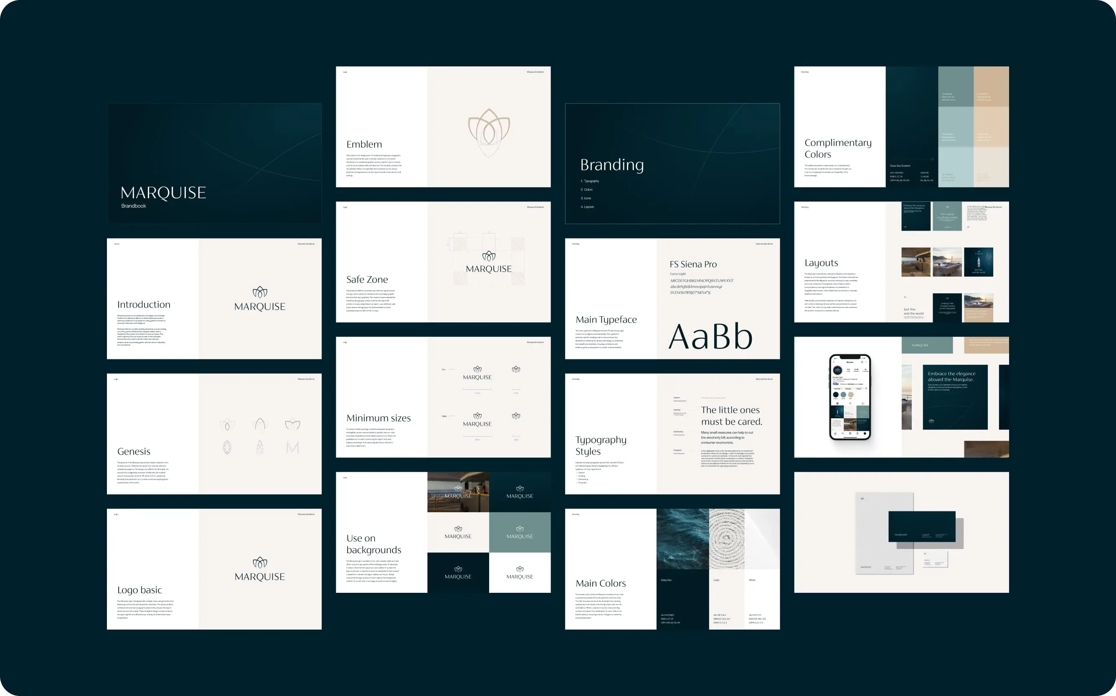Select the MARQUISE Brandbook cover slide
The width and height of the screenshot is (1116, 696).
(214, 163)
